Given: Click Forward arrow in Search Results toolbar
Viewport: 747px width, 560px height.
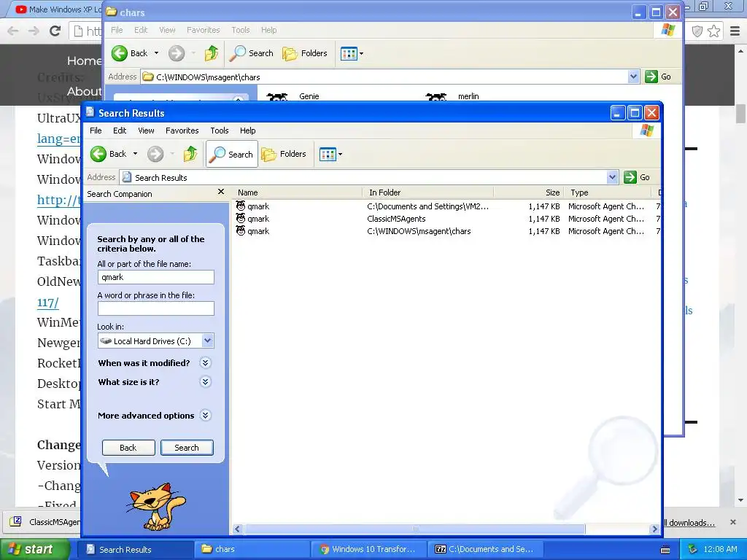Looking at the screenshot, I should 155,154.
